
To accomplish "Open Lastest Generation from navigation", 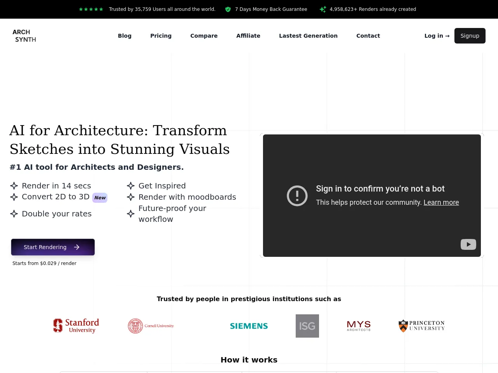I will tap(308, 36).
